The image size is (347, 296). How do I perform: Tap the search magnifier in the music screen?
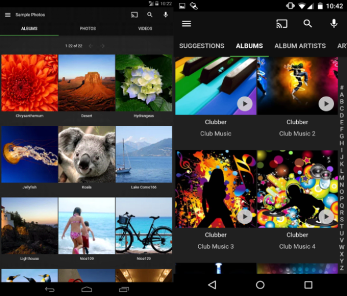click(308, 24)
